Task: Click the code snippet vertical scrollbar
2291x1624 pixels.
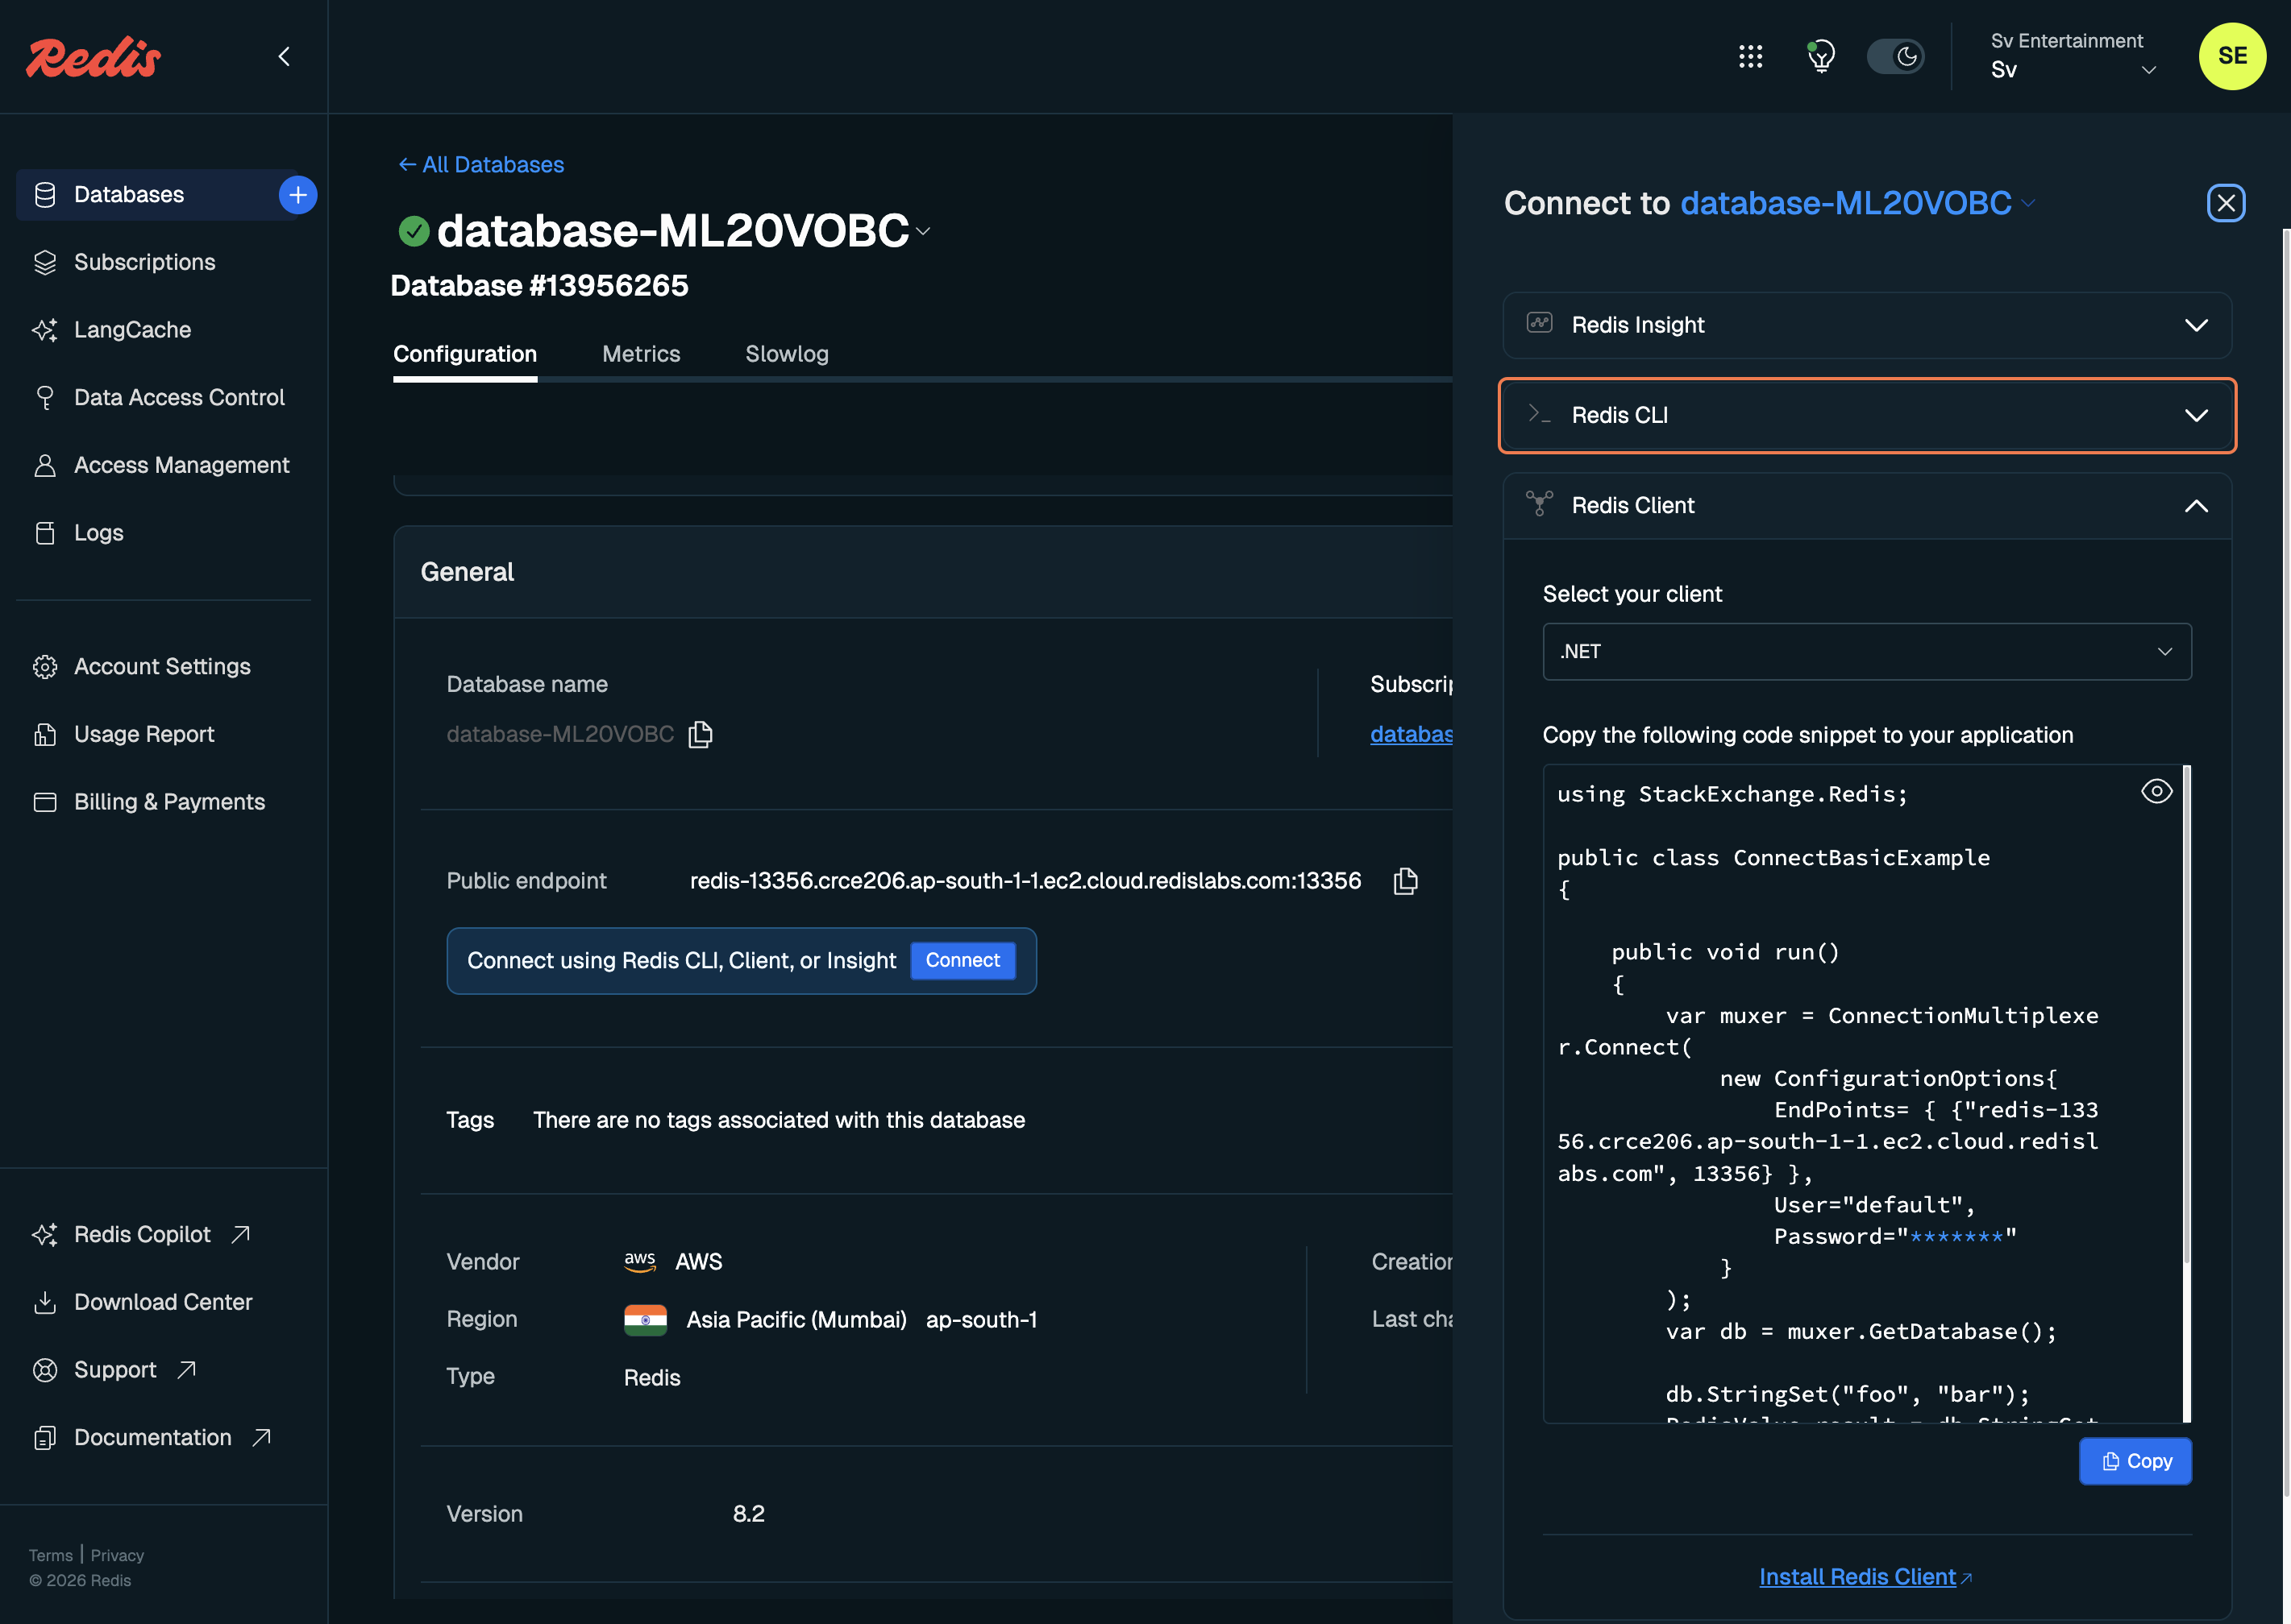Action: pyautogui.click(x=2187, y=1010)
